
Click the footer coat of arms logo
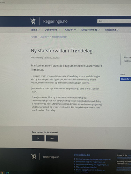34,157
